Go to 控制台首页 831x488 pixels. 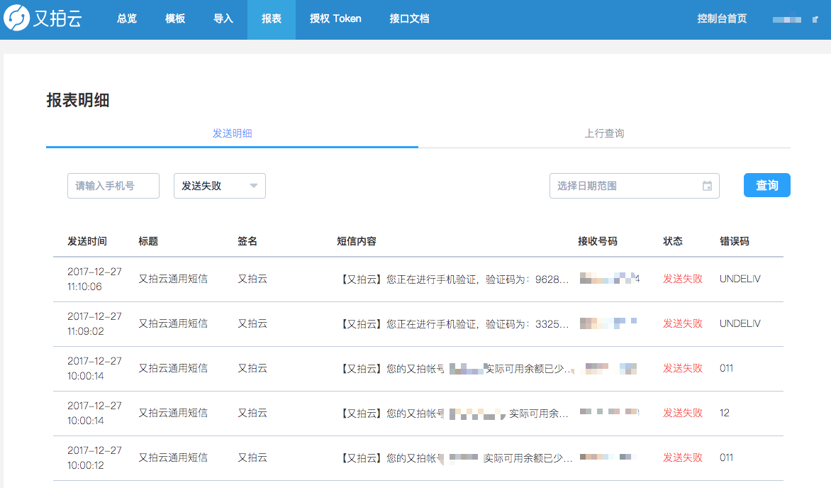pos(722,18)
